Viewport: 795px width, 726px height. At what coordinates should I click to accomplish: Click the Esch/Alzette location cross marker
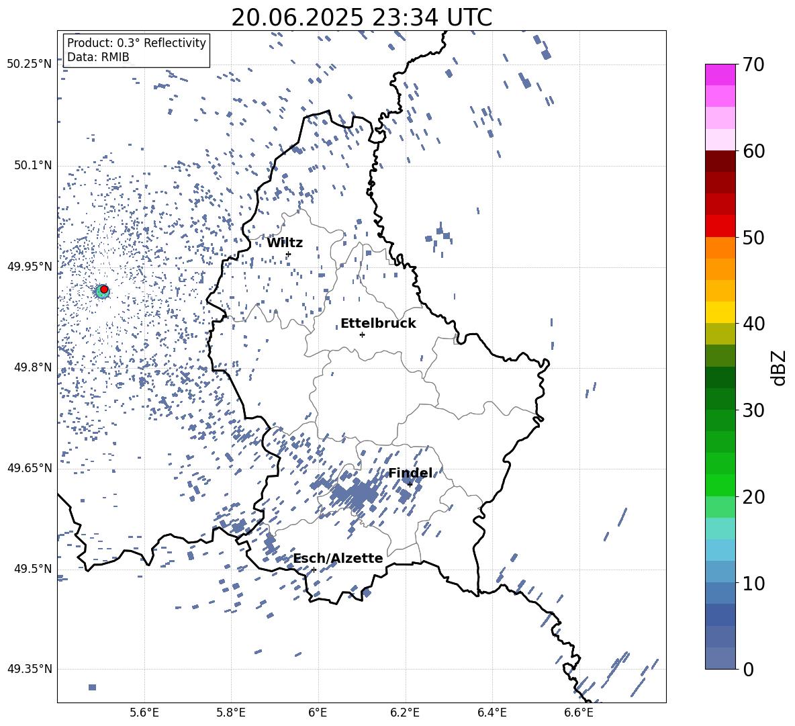coord(314,570)
